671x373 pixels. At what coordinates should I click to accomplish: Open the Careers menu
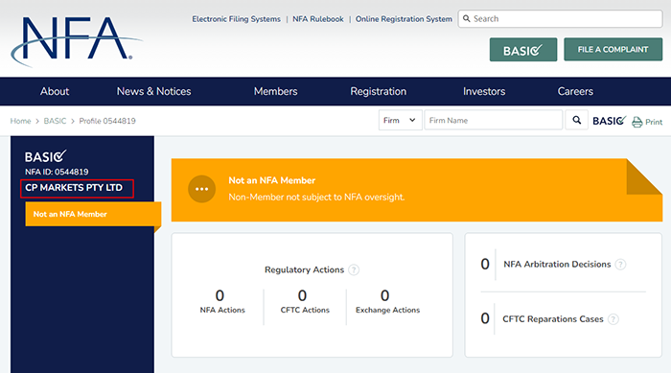(575, 91)
